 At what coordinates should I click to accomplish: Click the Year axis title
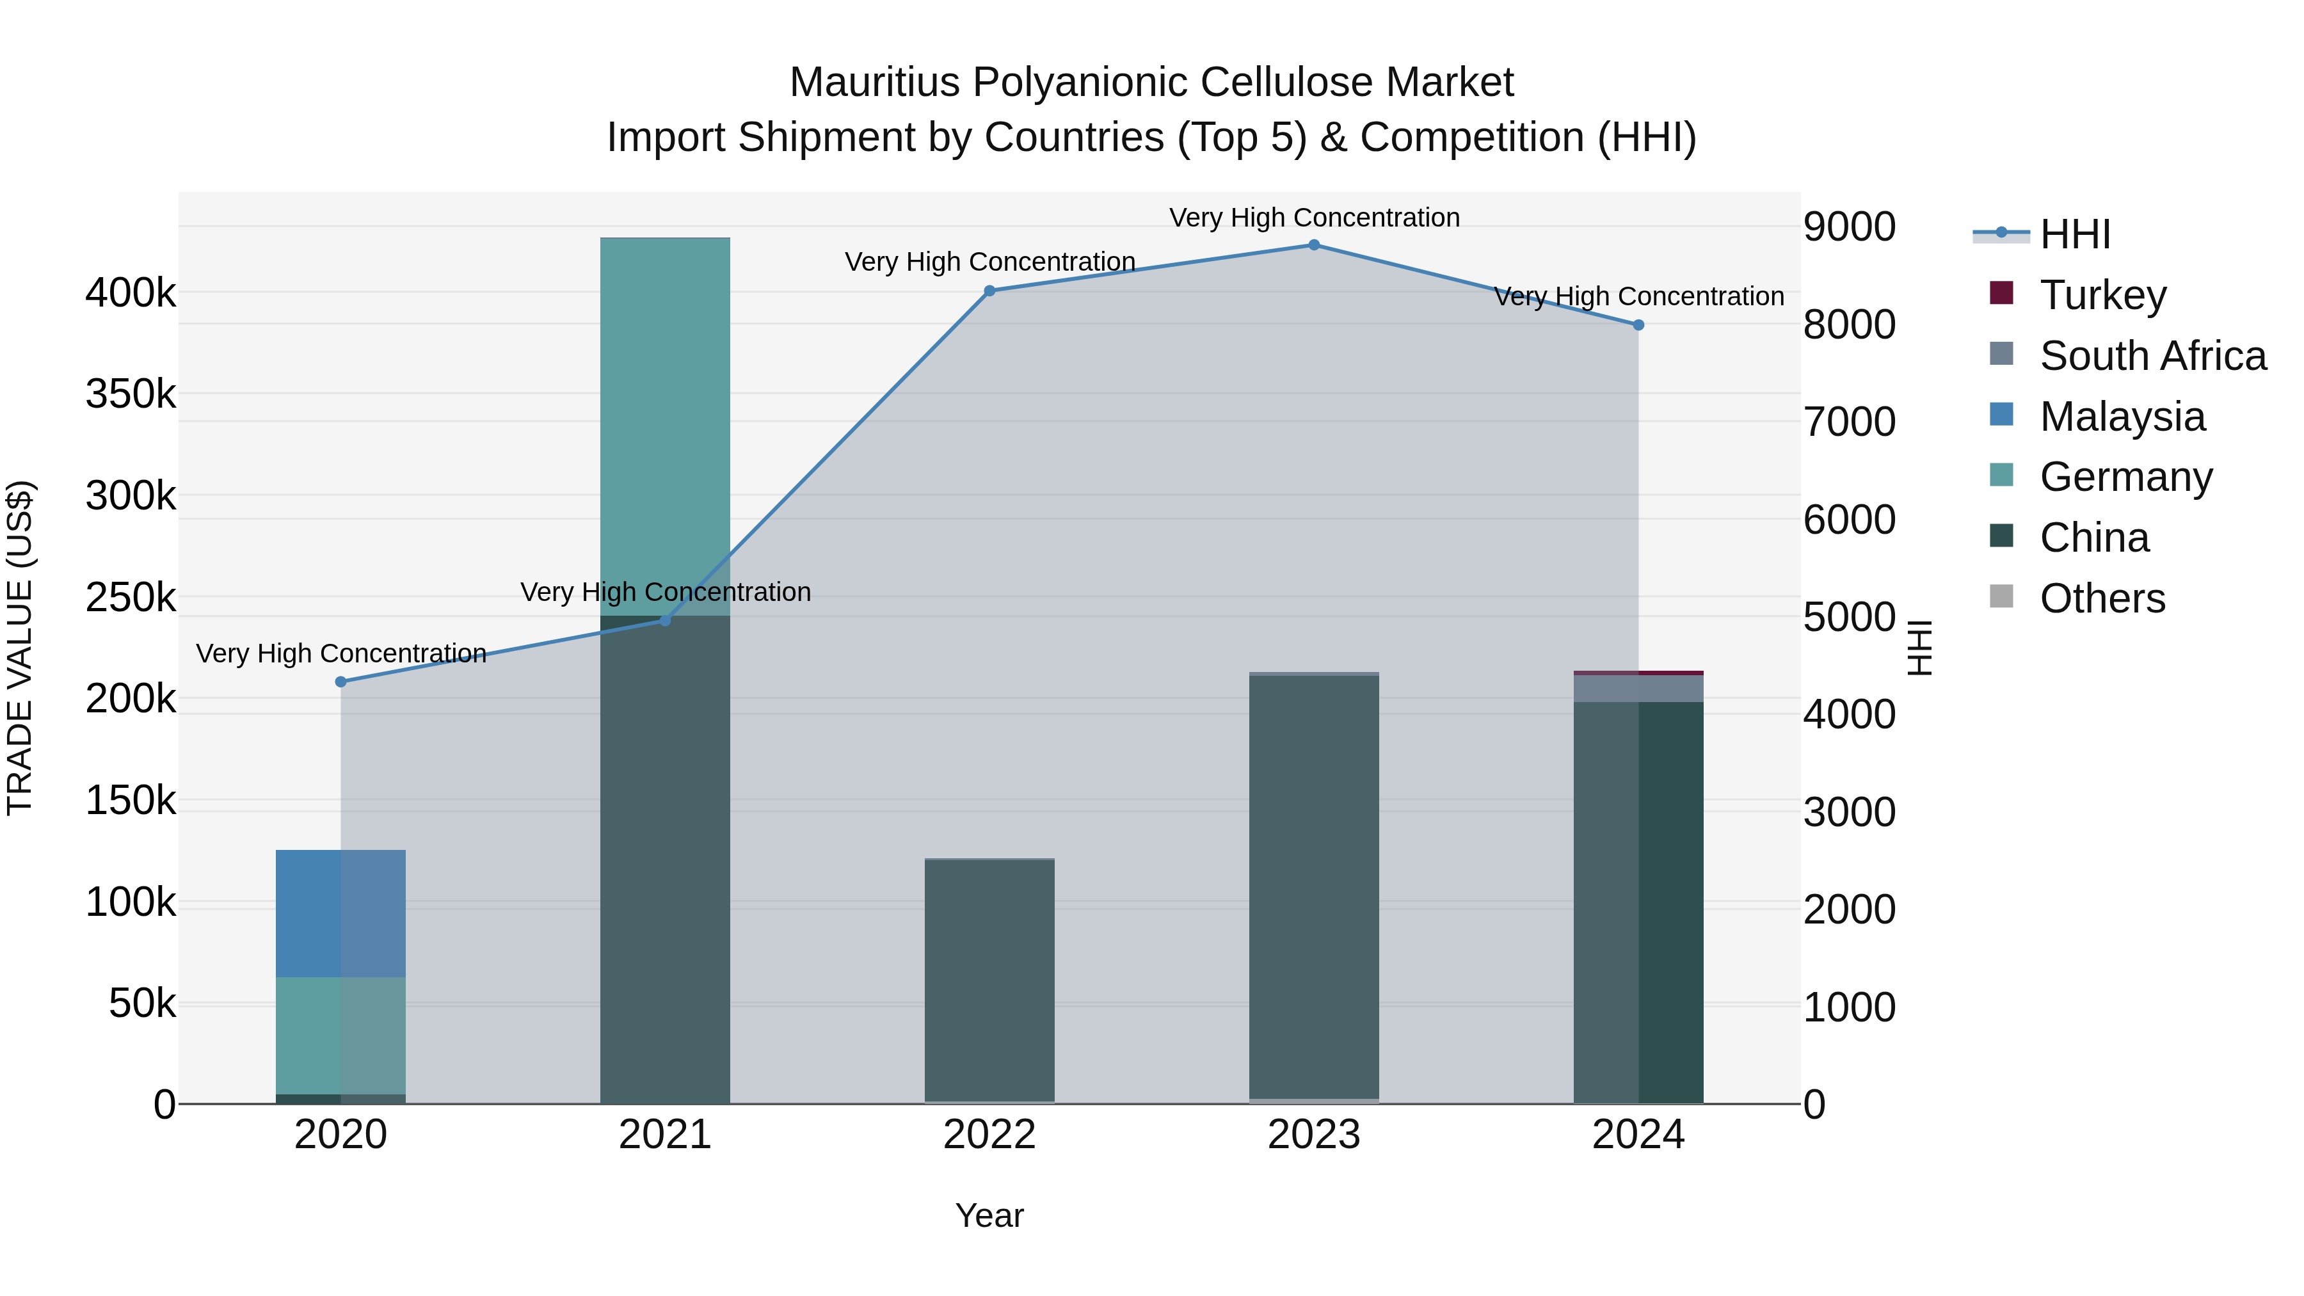pos(990,1217)
